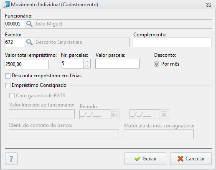
Task: Open event search magnifier beside 672
Action: pyautogui.click(x=29, y=42)
